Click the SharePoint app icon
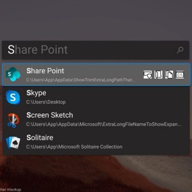 point(13,74)
